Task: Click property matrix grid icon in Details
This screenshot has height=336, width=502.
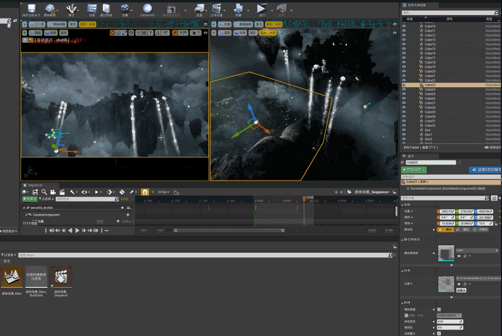Action: (x=494, y=198)
